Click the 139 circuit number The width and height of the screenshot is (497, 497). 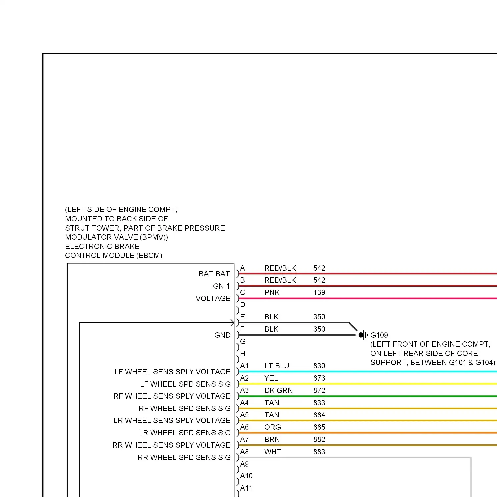click(319, 292)
